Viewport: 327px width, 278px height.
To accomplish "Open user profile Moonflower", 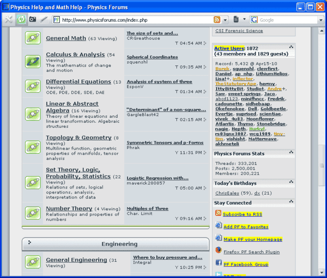I will click(260, 119).
